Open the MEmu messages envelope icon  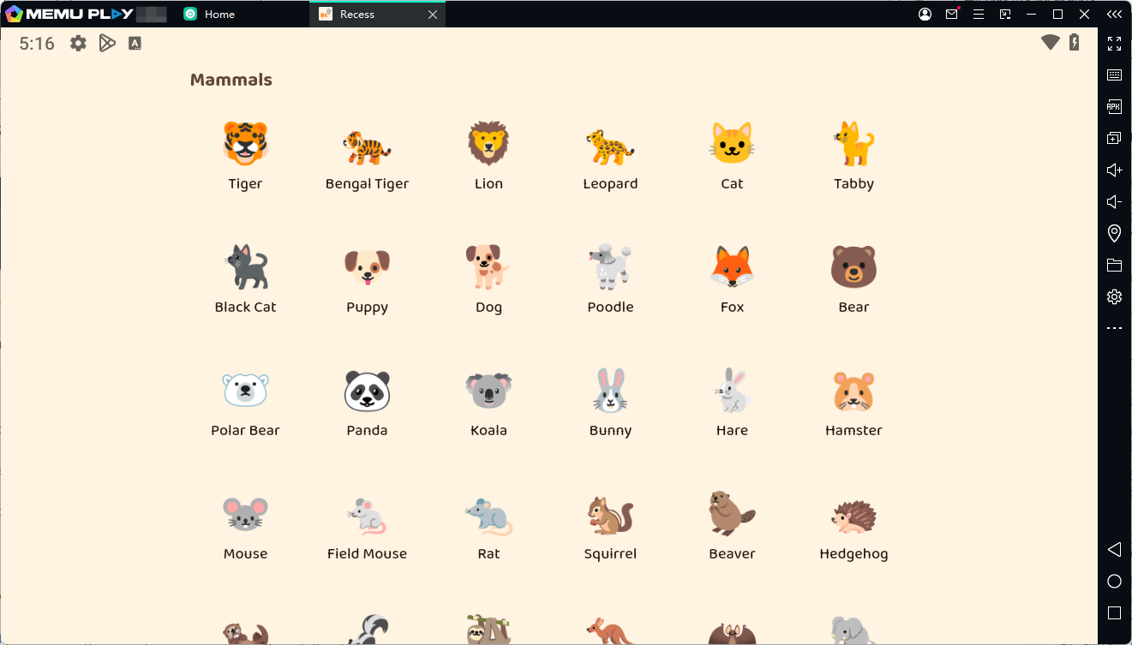point(951,15)
